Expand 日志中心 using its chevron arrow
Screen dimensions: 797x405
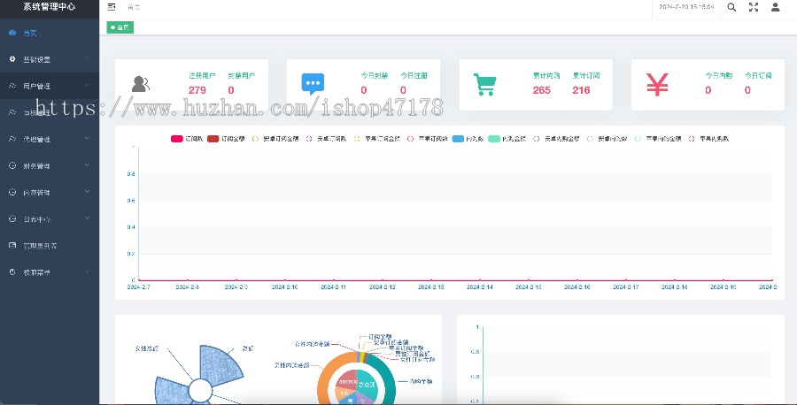pyautogui.click(x=87, y=218)
